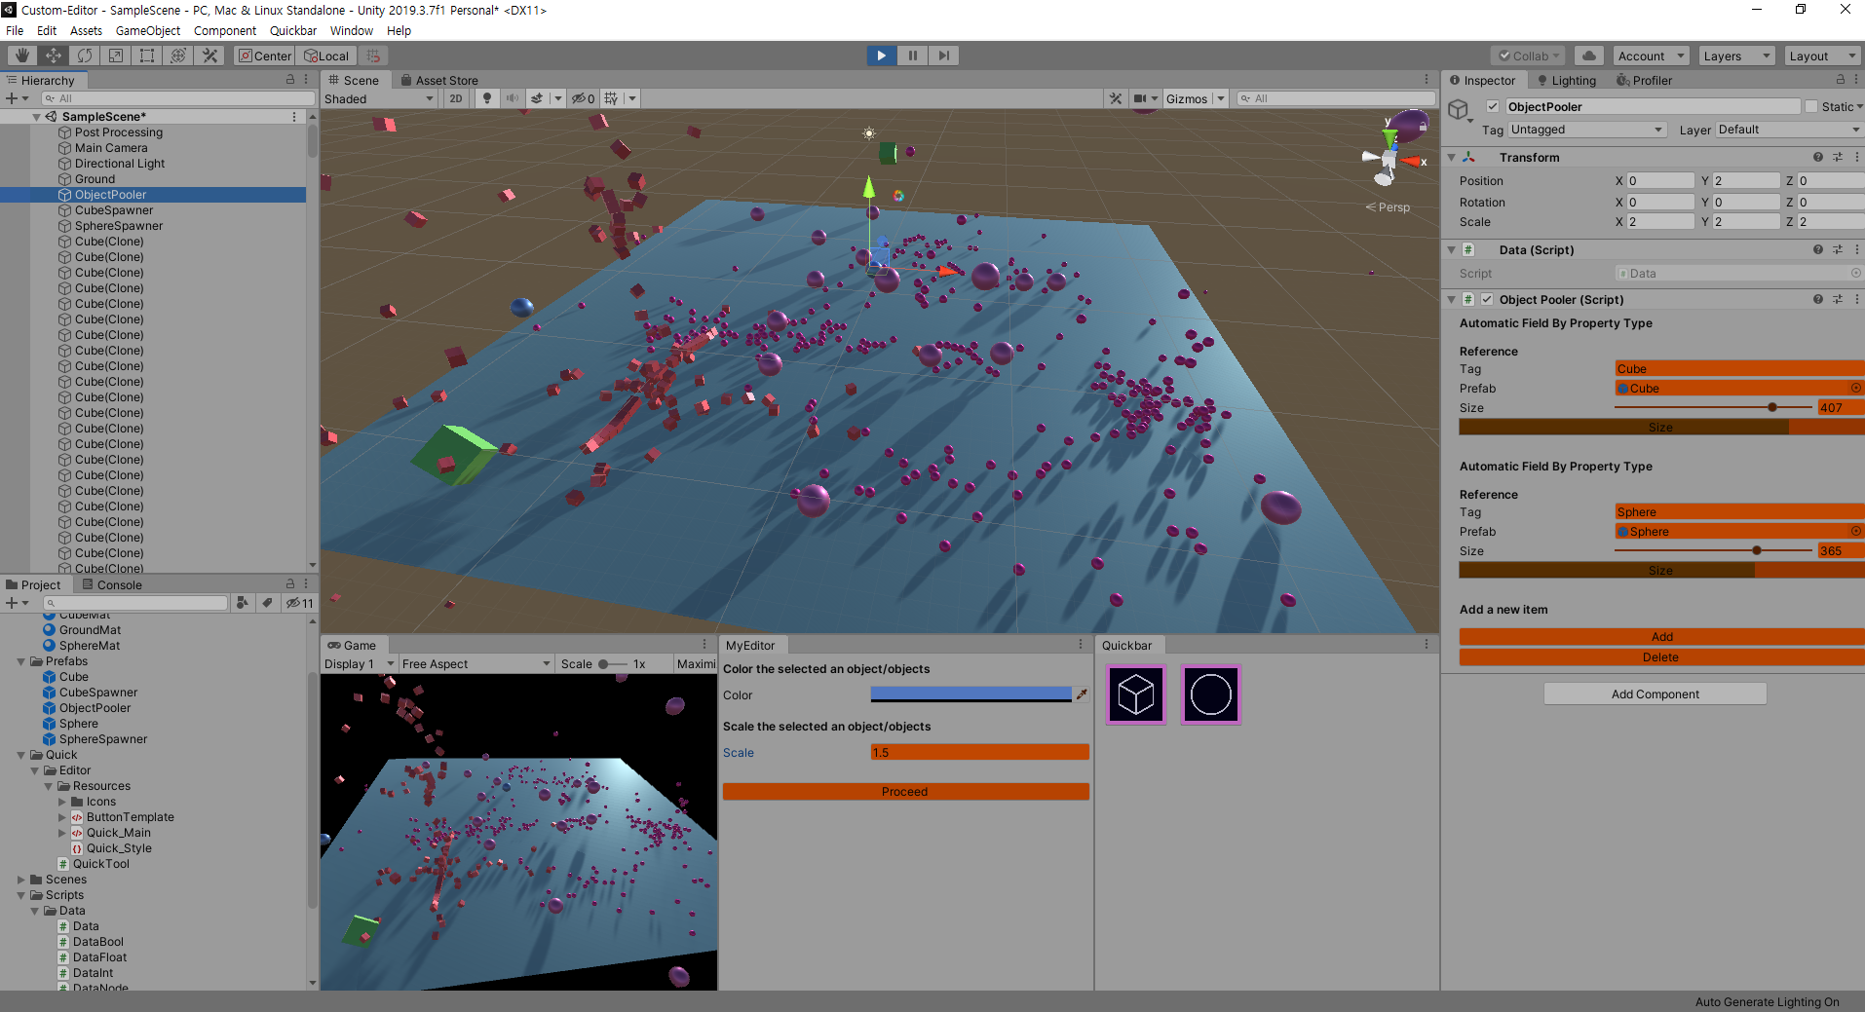The width and height of the screenshot is (1865, 1012).
Task: Collapse the Transform component
Action: pos(1451,157)
